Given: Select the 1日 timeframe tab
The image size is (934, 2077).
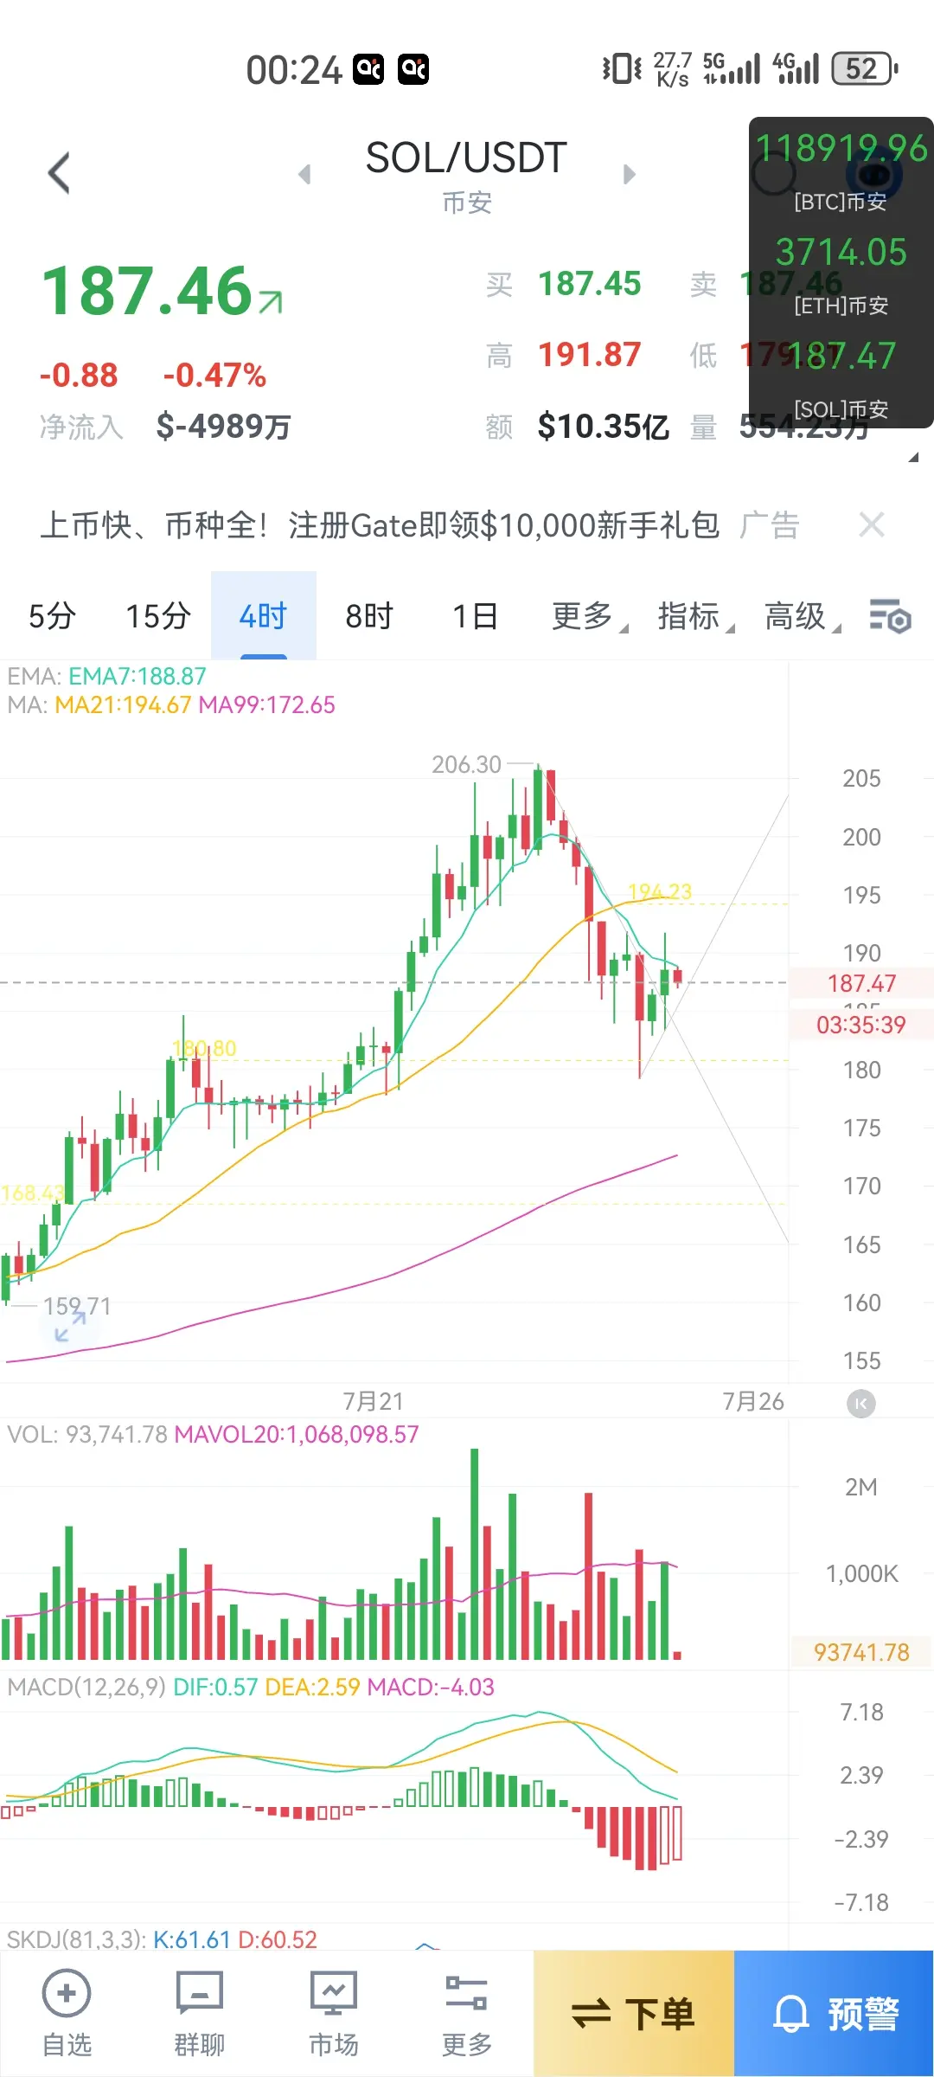Looking at the screenshot, I should 475,616.
